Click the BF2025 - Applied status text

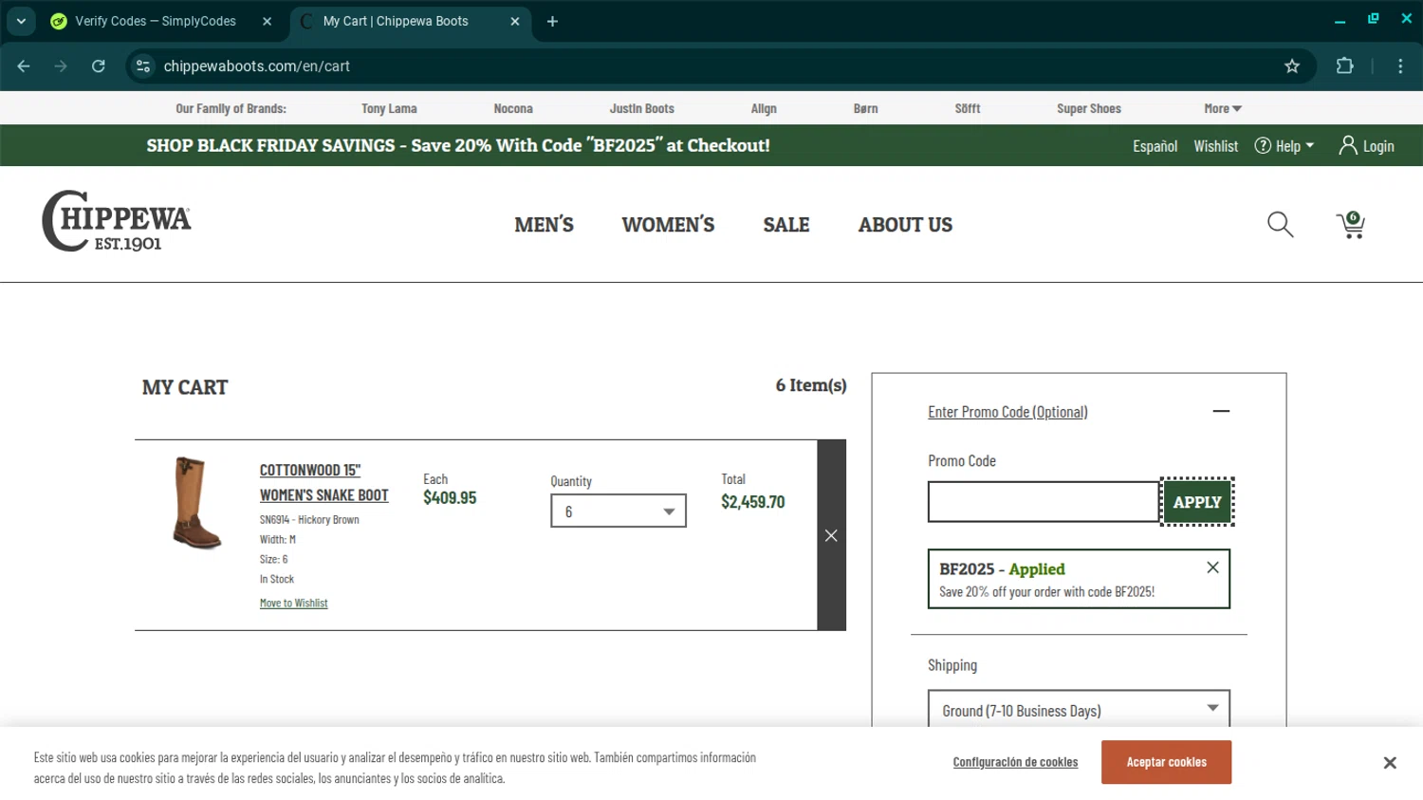(1002, 569)
